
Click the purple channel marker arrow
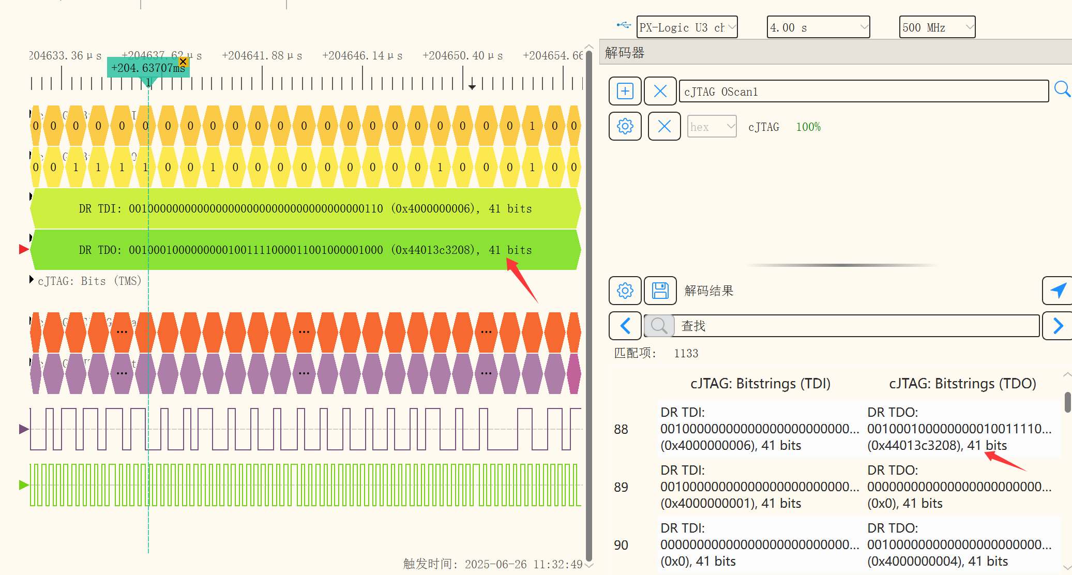point(24,429)
